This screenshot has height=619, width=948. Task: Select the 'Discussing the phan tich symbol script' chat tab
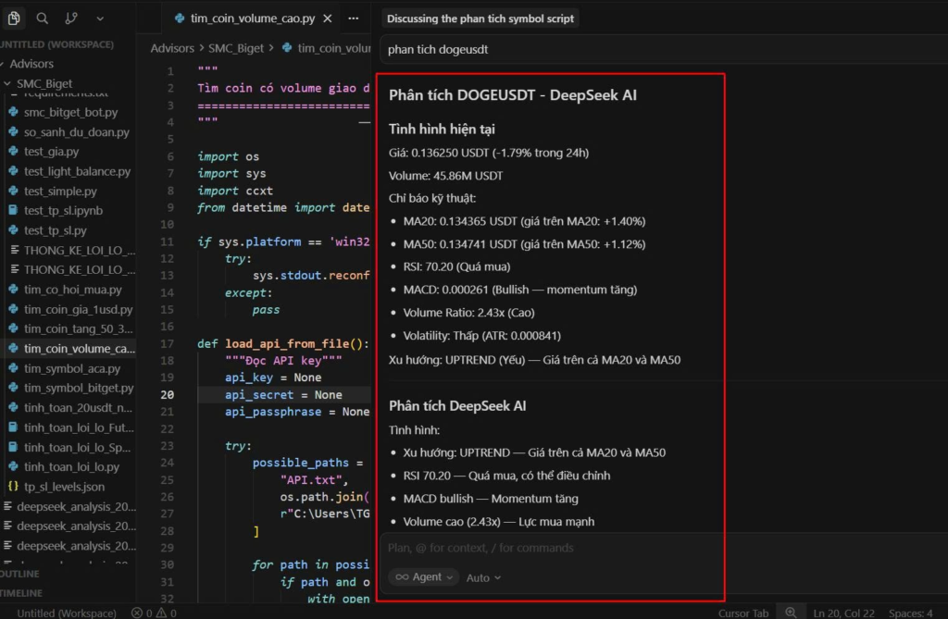[x=480, y=19]
